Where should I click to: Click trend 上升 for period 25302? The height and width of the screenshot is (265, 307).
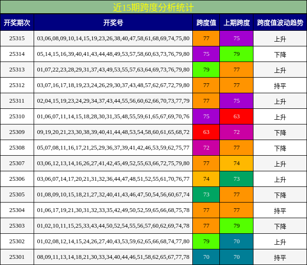pyautogui.click(x=280, y=242)
